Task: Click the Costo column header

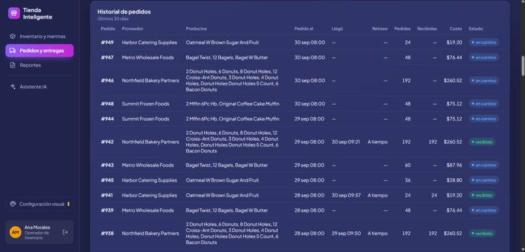Action: [x=456, y=29]
